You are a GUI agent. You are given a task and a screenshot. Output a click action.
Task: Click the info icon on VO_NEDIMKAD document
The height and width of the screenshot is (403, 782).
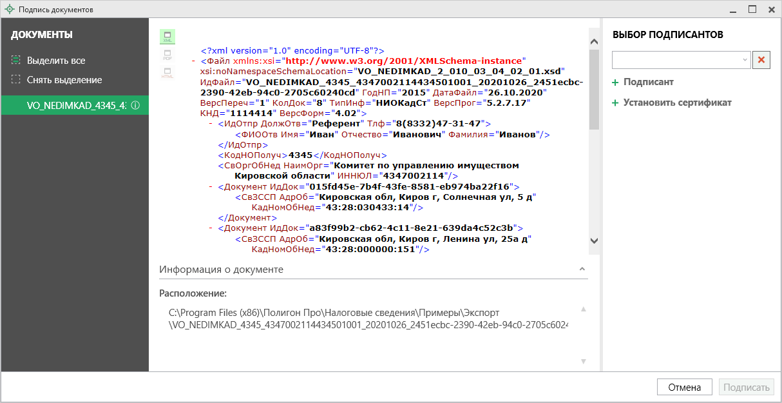[135, 105]
